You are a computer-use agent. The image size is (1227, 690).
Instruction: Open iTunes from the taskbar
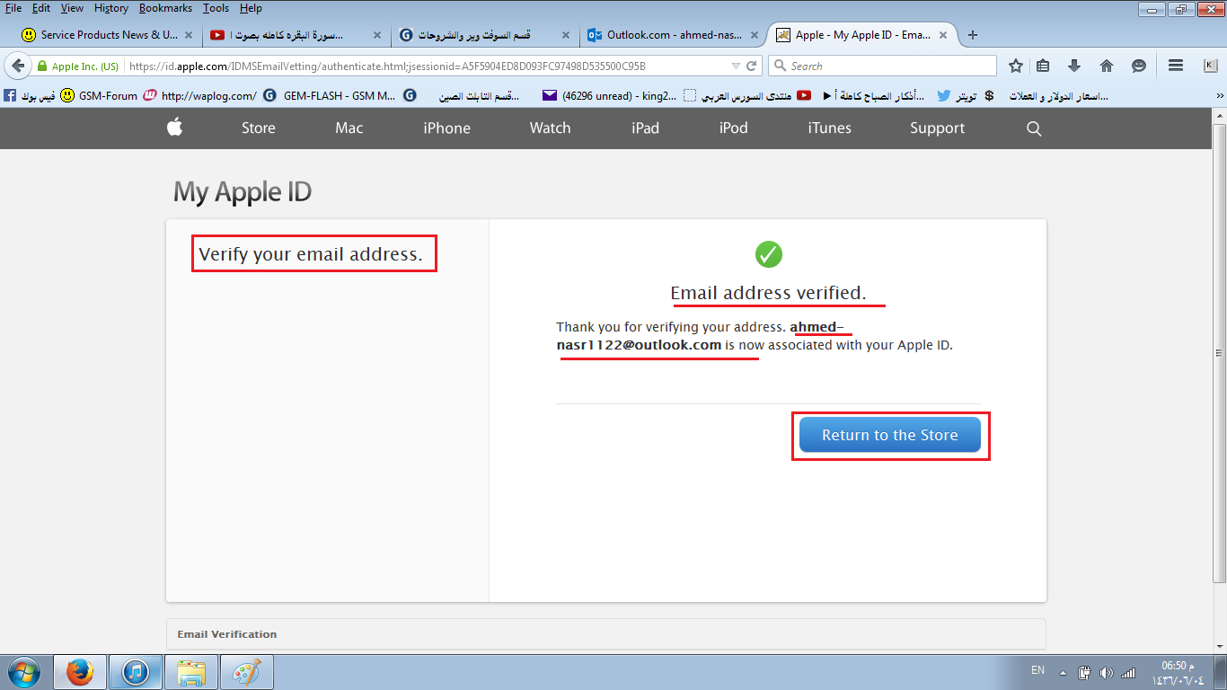(136, 672)
